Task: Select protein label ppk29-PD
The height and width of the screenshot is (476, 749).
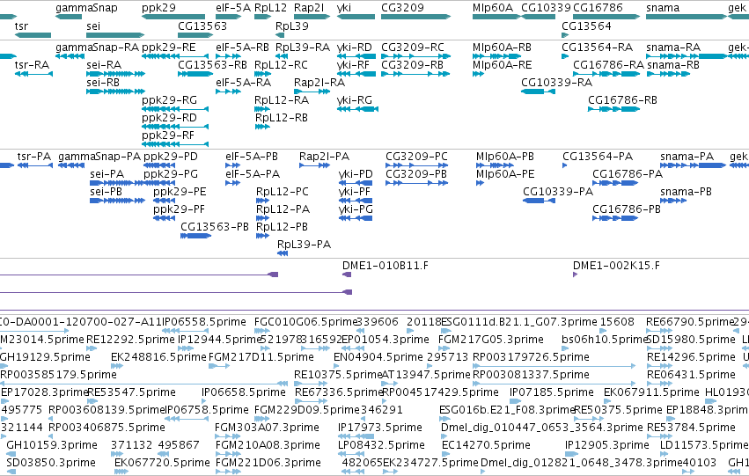Action: point(171,157)
